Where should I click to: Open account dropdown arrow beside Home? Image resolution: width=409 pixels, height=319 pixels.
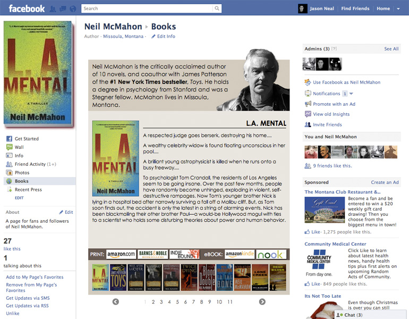pos(398,9)
